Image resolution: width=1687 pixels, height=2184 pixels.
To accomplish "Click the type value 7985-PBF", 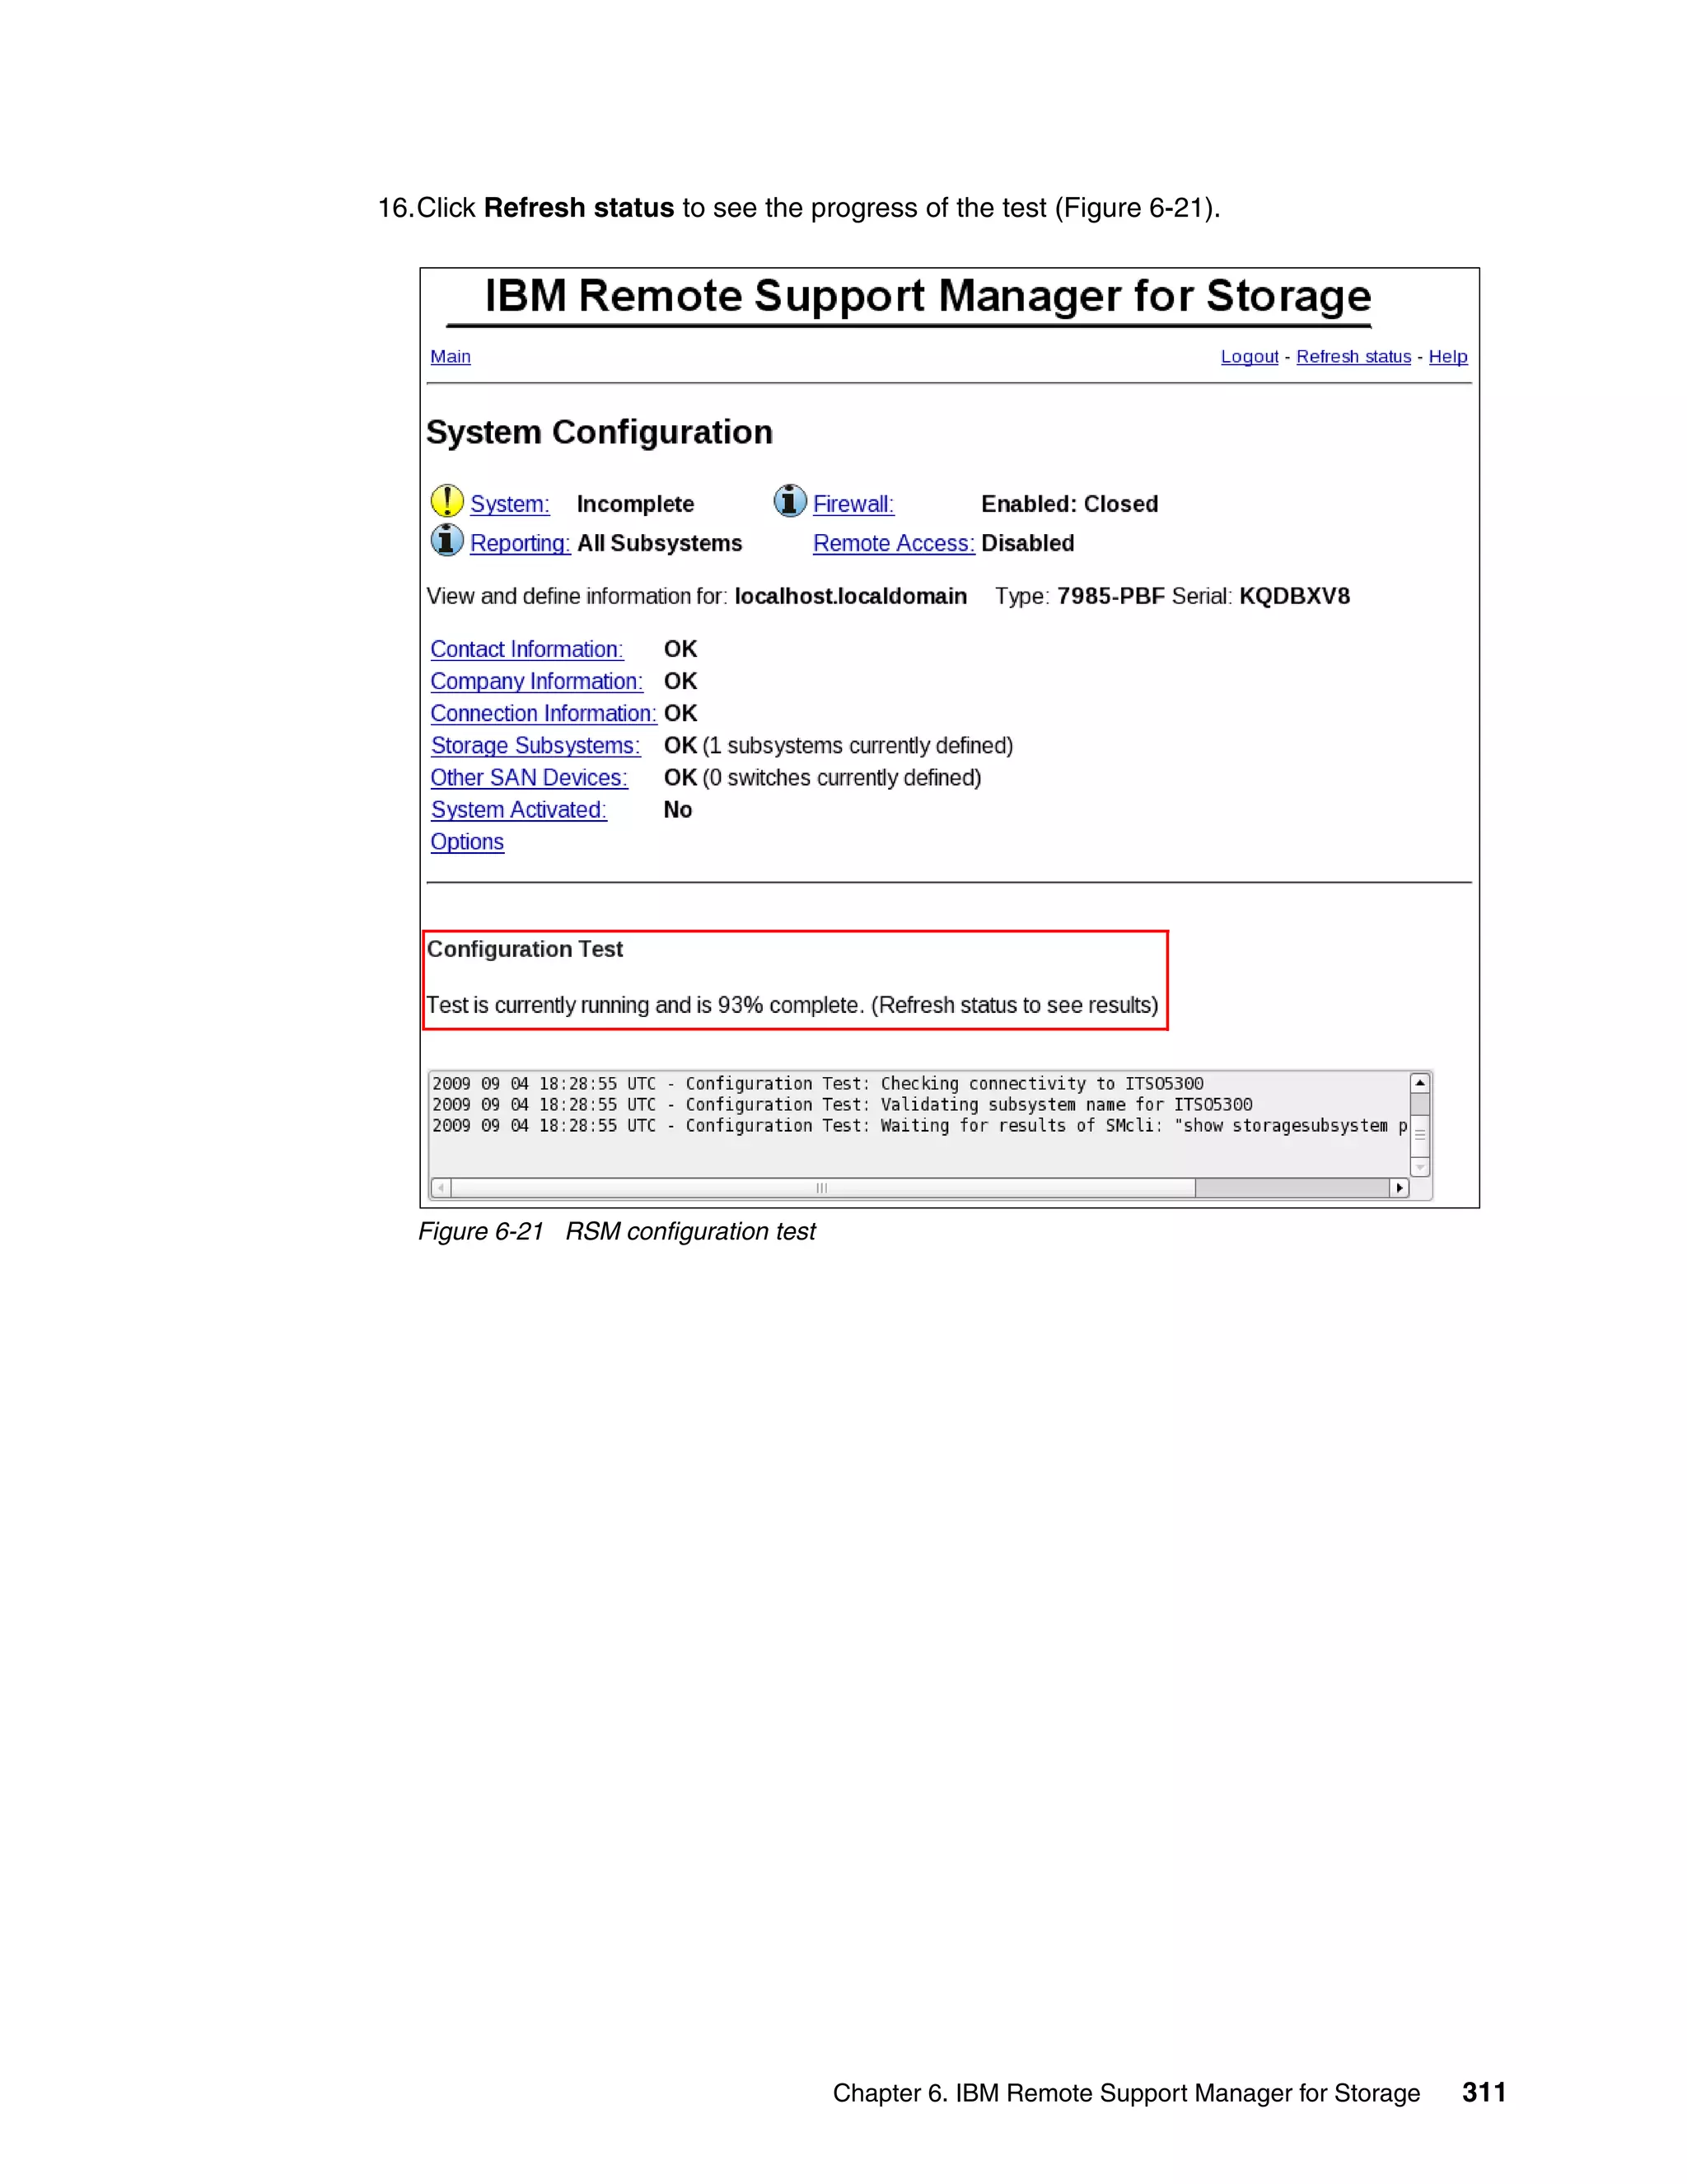I will [x=1110, y=596].
